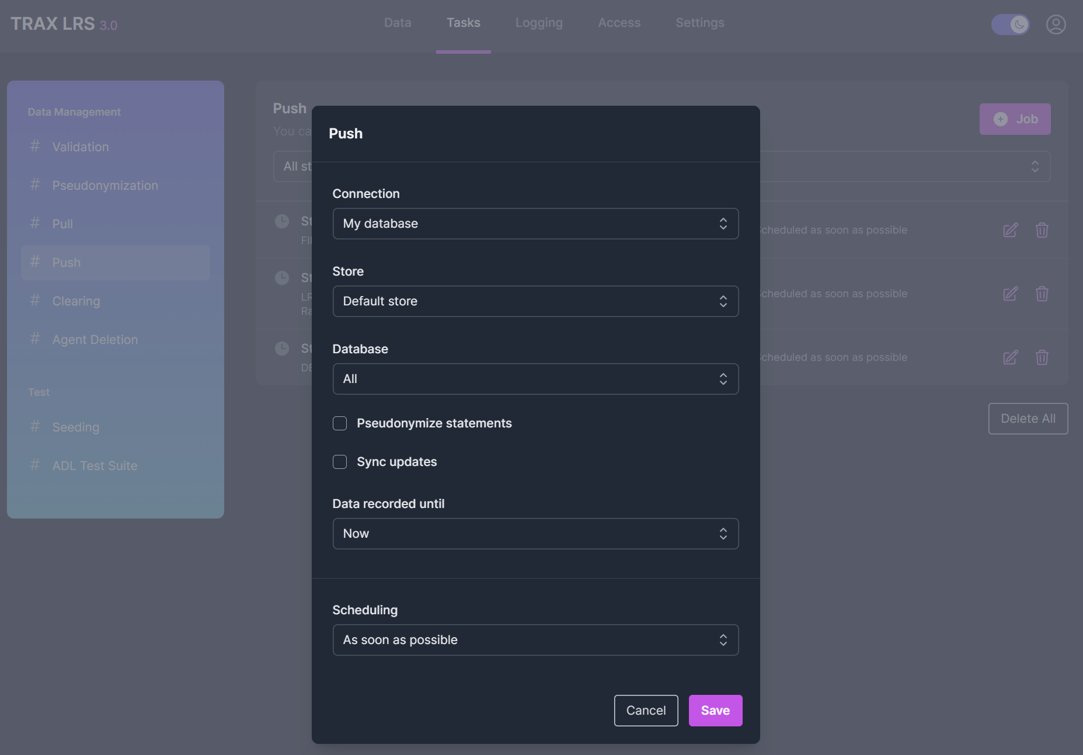Switch to the Logging tab
This screenshot has height=755, width=1083.
538,23
